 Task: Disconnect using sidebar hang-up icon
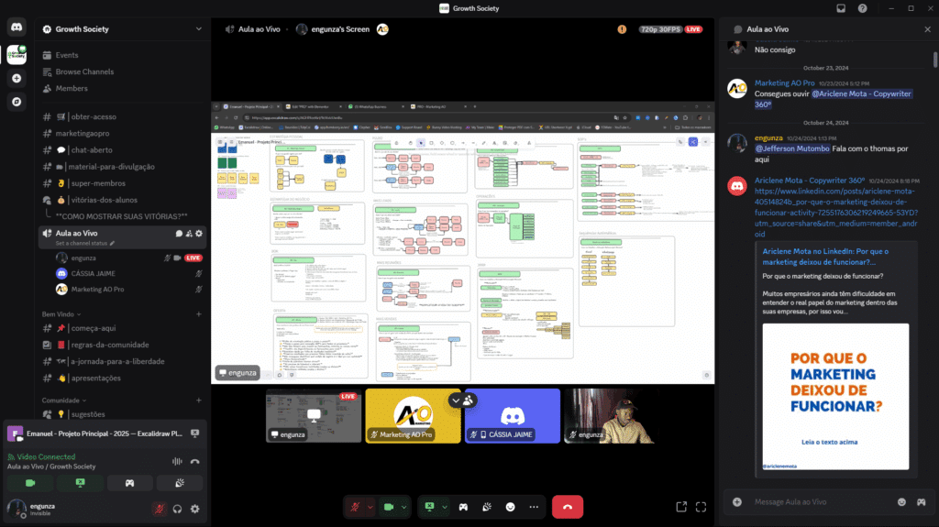194,462
